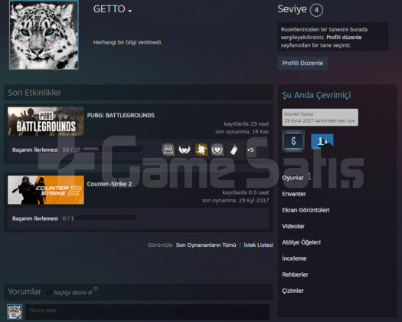Viewport: 402px width, 322px height.
Task: Open the Envanter section
Action: tap(294, 194)
